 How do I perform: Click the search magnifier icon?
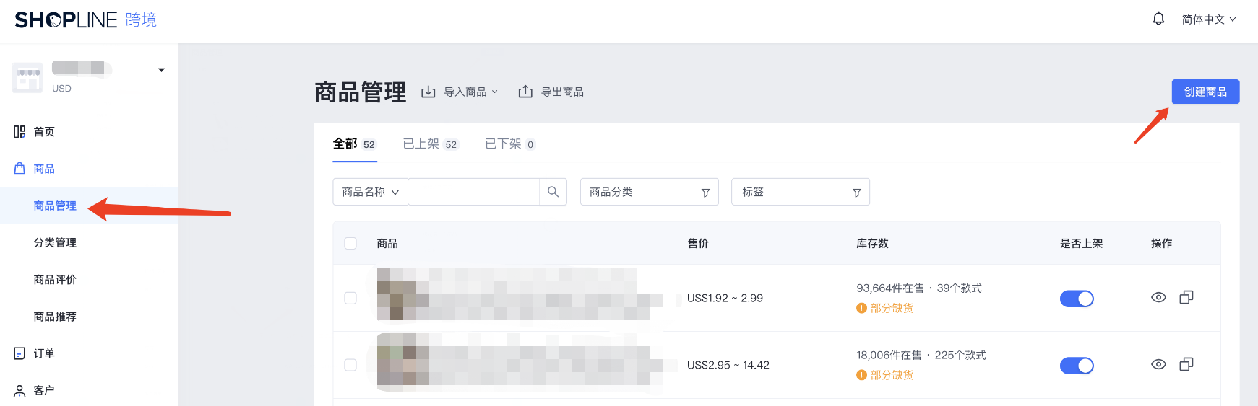click(x=553, y=192)
